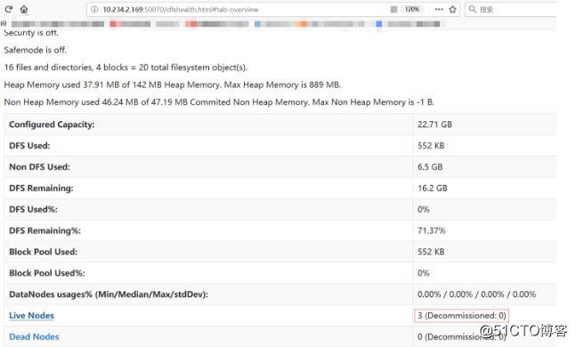Screen dimensions: 576x347
Task: Open the page actions three-dot menu
Action: pyautogui.click(x=439, y=10)
